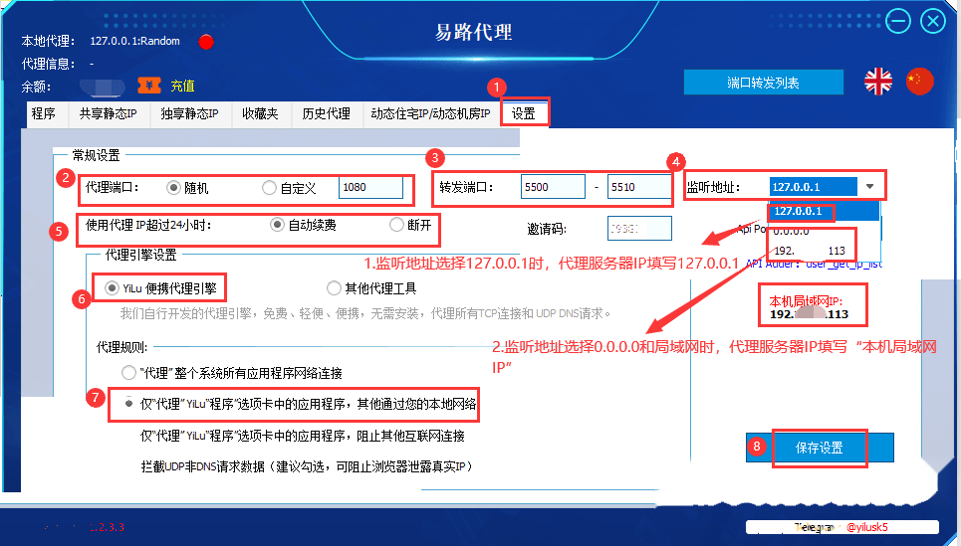Click the red proxy status indicator dot
Screen dimensions: 961x546
(206, 42)
